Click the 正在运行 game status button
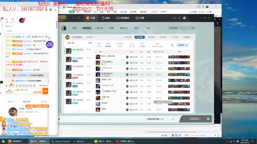 coord(195,119)
